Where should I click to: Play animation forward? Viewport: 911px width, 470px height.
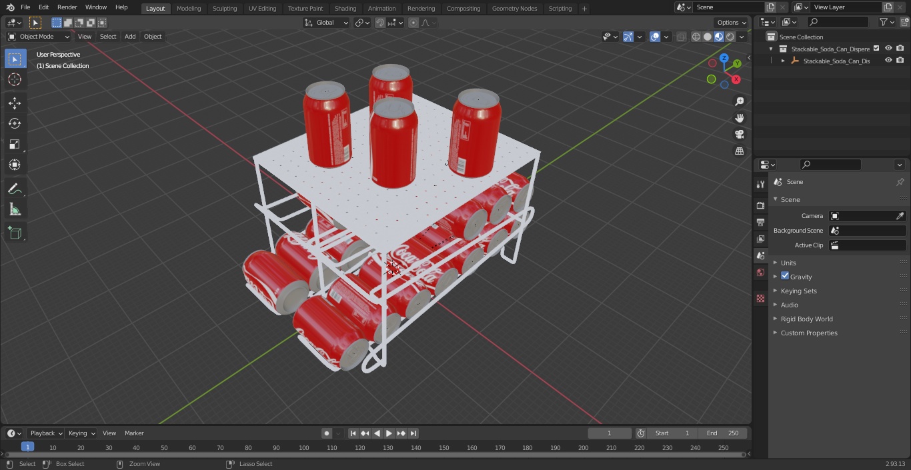coord(389,433)
